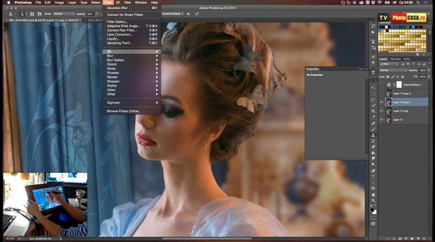Select the Eyedropper tool
Screen dimensions: 435x242
[x=373, y=117]
